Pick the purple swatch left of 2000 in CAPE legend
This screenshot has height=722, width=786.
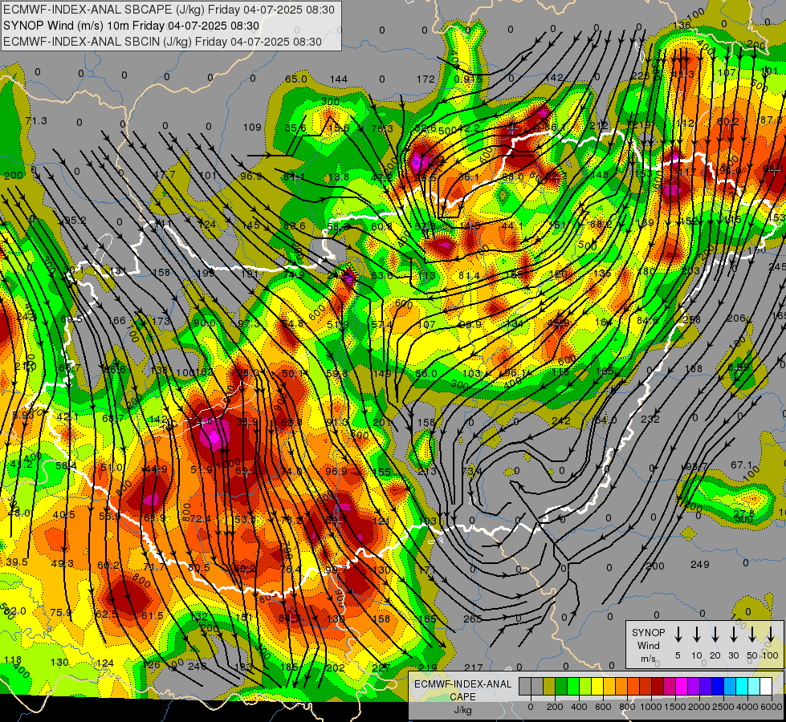click(694, 686)
